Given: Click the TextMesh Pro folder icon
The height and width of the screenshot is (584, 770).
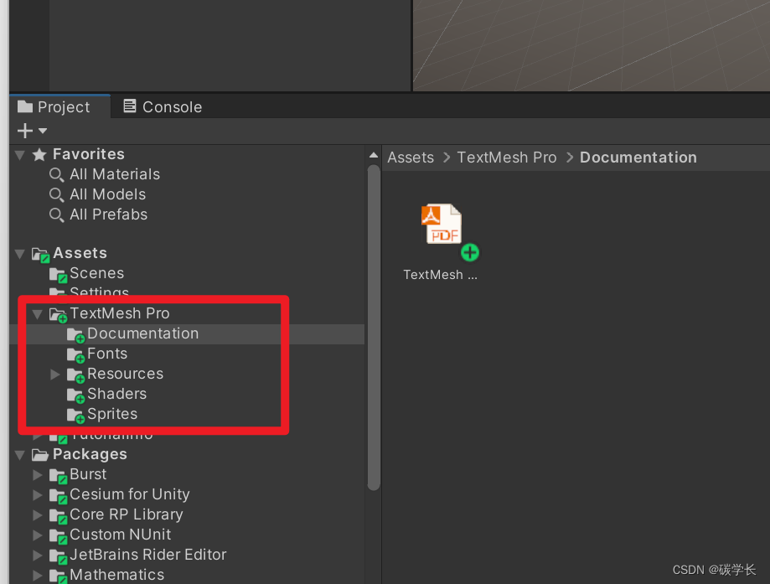Looking at the screenshot, I should click(58, 315).
